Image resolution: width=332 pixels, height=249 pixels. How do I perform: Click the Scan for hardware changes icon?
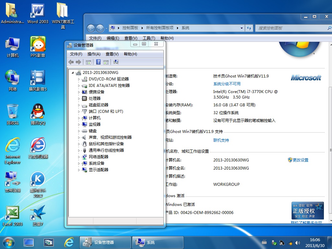tap(116, 62)
